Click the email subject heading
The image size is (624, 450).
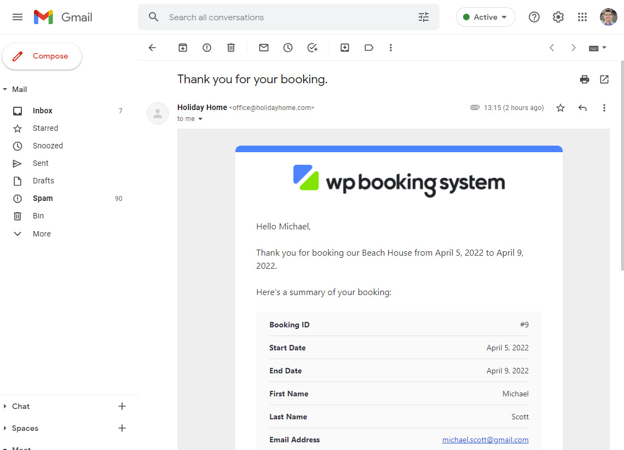click(x=252, y=79)
